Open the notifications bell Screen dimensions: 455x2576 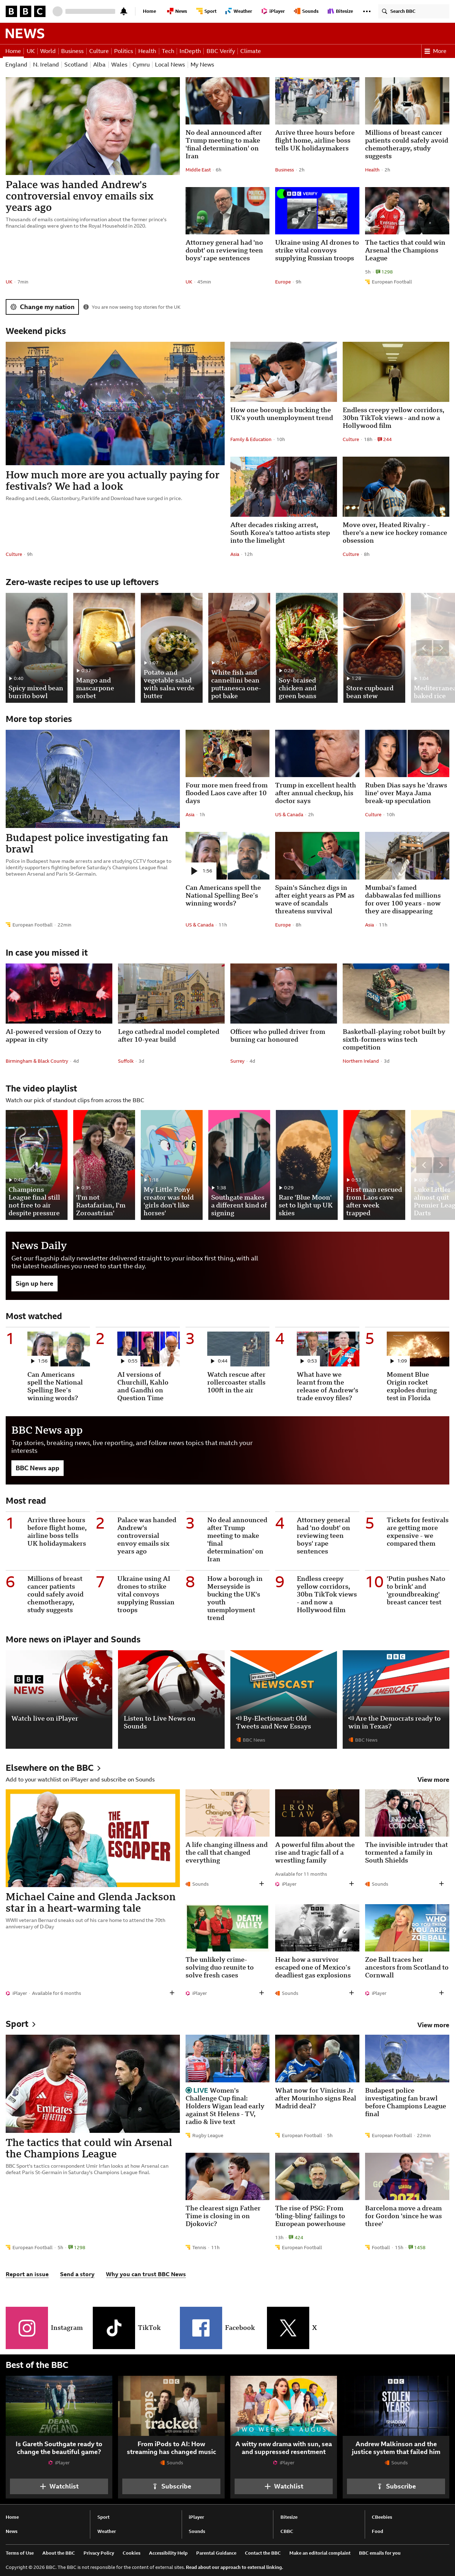[x=124, y=11]
